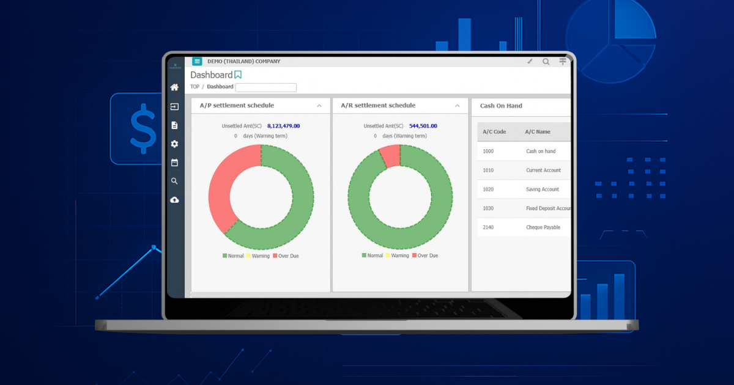Toggle the teal hamburger menu button
The height and width of the screenshot is (385, 734).
coord(197,61)
